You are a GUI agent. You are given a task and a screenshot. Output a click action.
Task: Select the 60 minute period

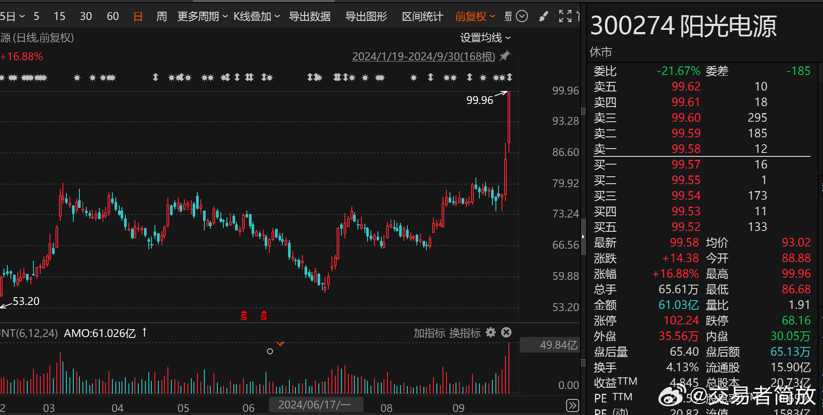tap(113, 16)
